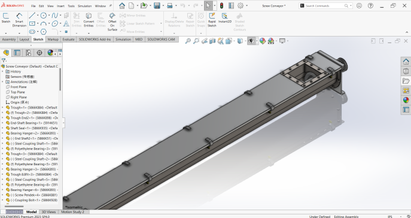Viewport: 411px width, 218px height.
Task: Open the File Properties icon
Action: pyautogui.click(x=231, y=5)
